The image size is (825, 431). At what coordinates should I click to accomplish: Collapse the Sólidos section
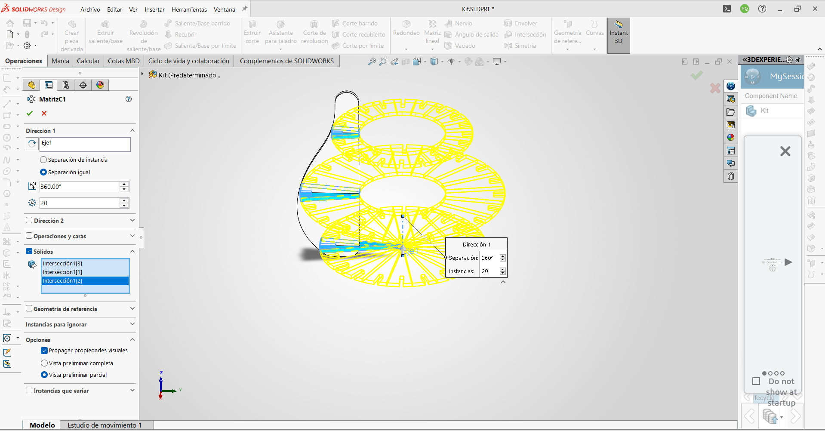(132, 251)
